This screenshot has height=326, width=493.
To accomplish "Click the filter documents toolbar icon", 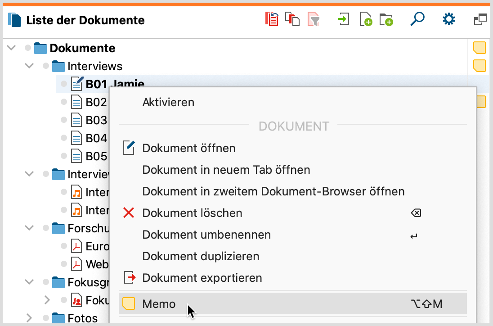I will [x=313, y=19].
